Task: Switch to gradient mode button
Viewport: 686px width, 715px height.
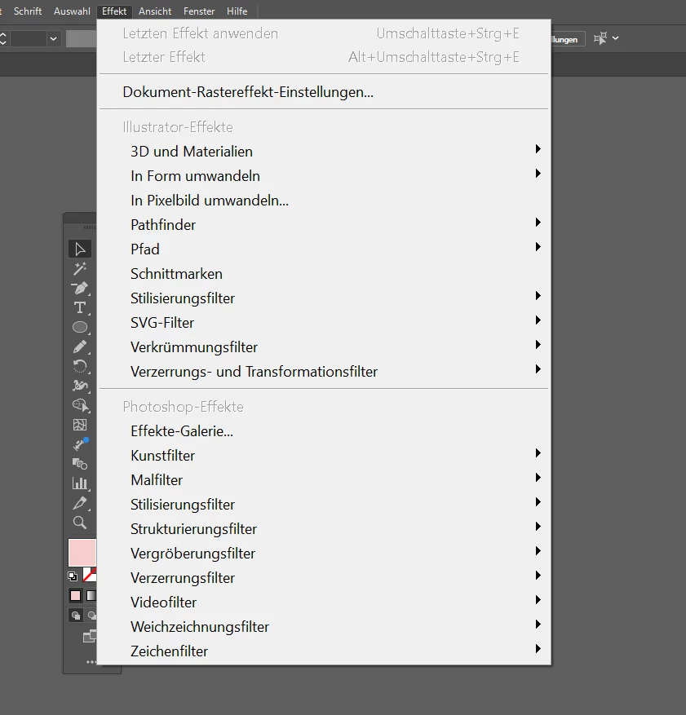Action: tap(91, 595)
